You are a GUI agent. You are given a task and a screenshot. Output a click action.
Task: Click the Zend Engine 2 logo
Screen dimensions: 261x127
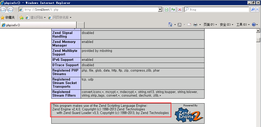click(x=189, y=115)
